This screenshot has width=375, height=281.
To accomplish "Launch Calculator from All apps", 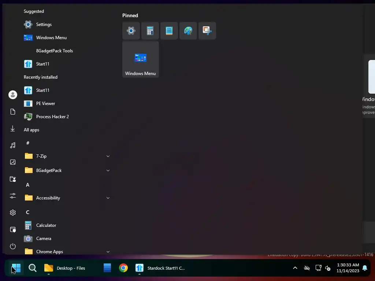I will [x=67, y=225].
